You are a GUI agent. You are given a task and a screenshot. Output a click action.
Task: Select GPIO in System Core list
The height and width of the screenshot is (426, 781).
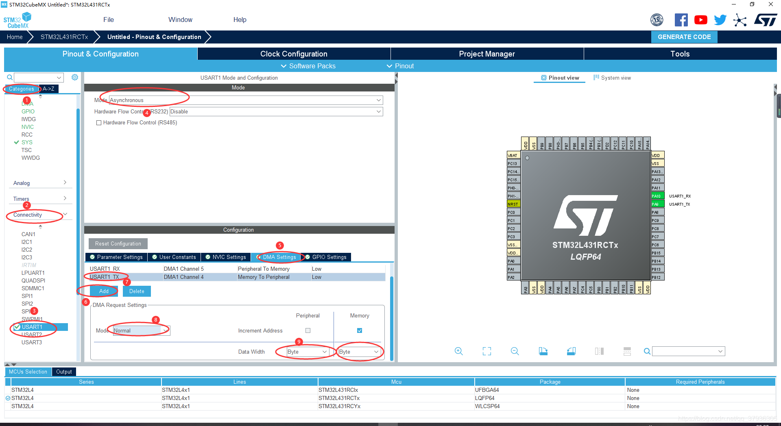[28, 111]
